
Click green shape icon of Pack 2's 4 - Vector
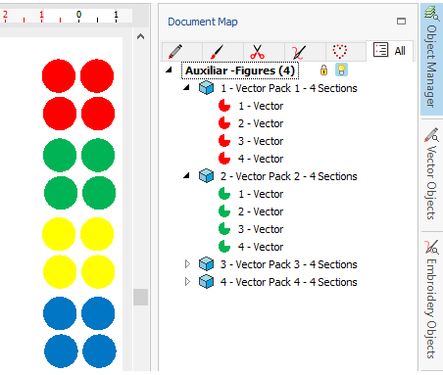coord(224,247)
